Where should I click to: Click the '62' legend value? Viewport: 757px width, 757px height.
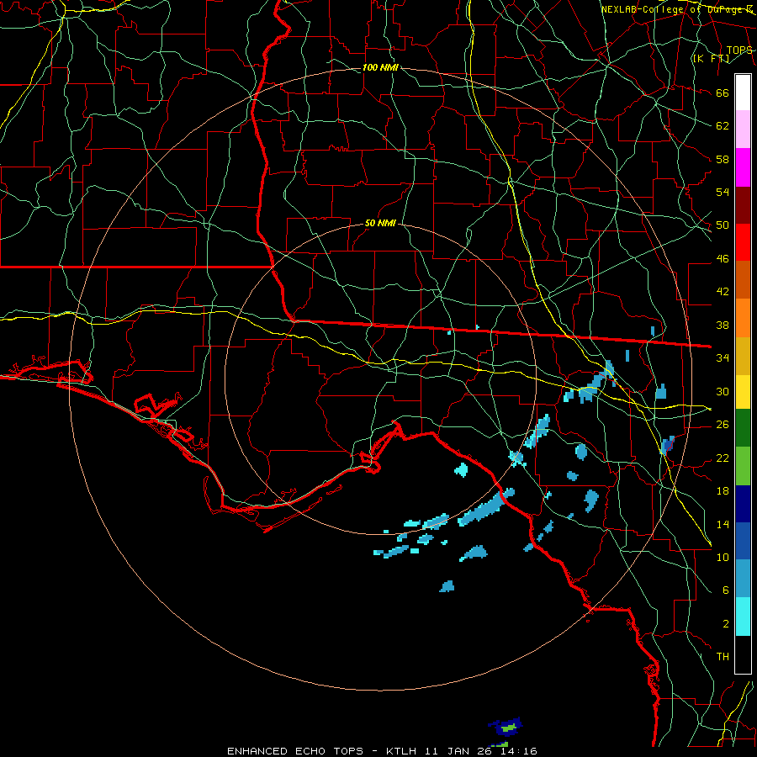(723, 126)
